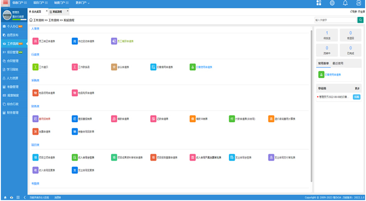
Task: Click the 刷新 refresh button
Action: [x=354, y=12]
